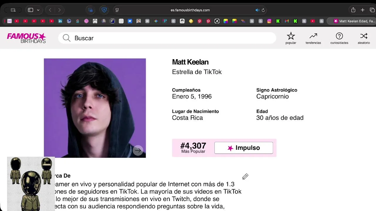Image resolution: width=376 pixels, height=211 pixels.
Task: Open the Instagram pinned tab
Action: pyautogui.click(x=269, y=21)
